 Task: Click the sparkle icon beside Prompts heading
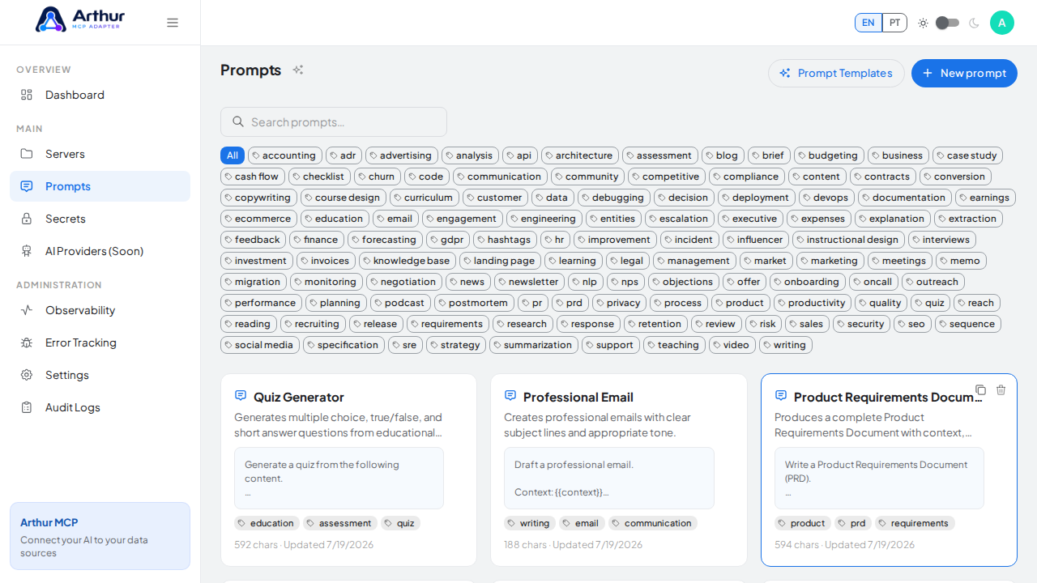298,70
